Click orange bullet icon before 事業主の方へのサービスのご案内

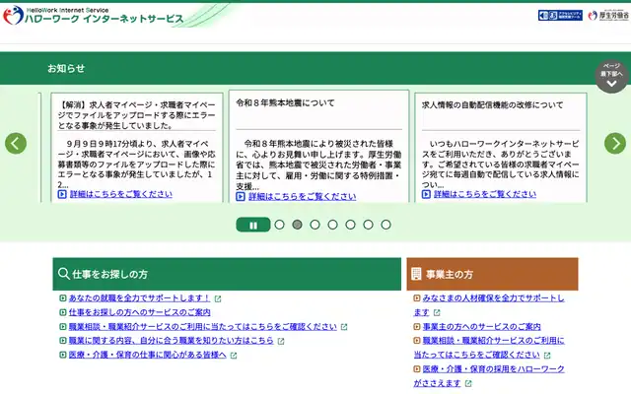[x=417, y=327]
